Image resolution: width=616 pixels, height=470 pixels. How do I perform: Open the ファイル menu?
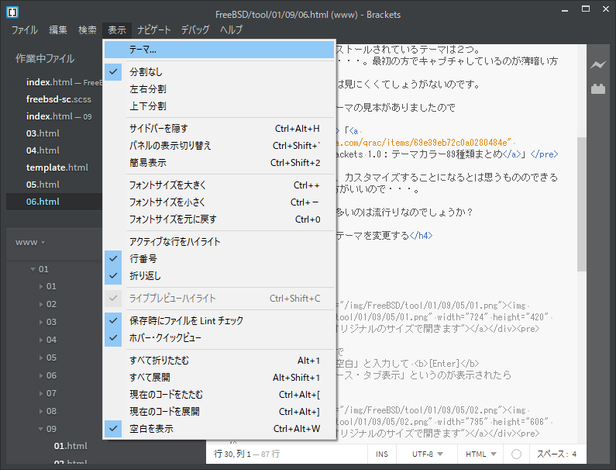24,30
